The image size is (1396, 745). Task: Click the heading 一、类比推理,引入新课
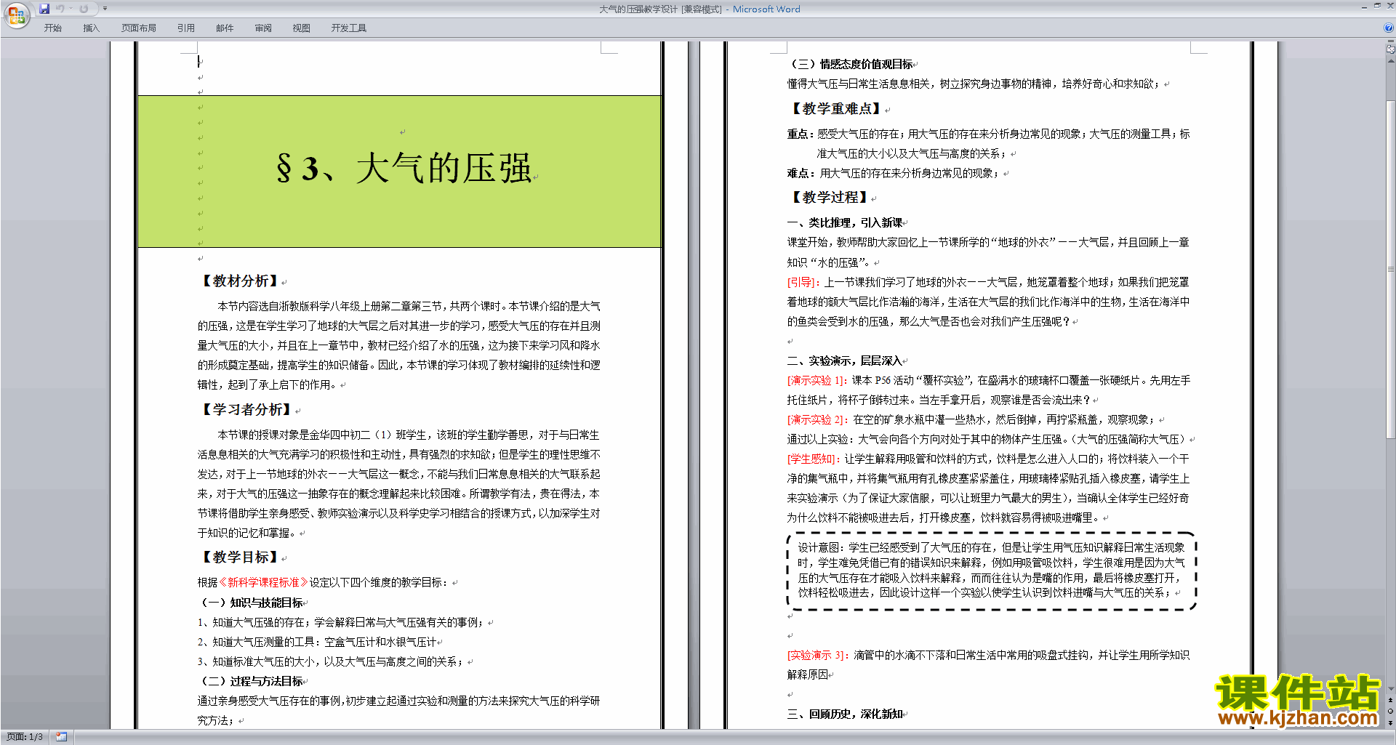(x=845, y=222)
